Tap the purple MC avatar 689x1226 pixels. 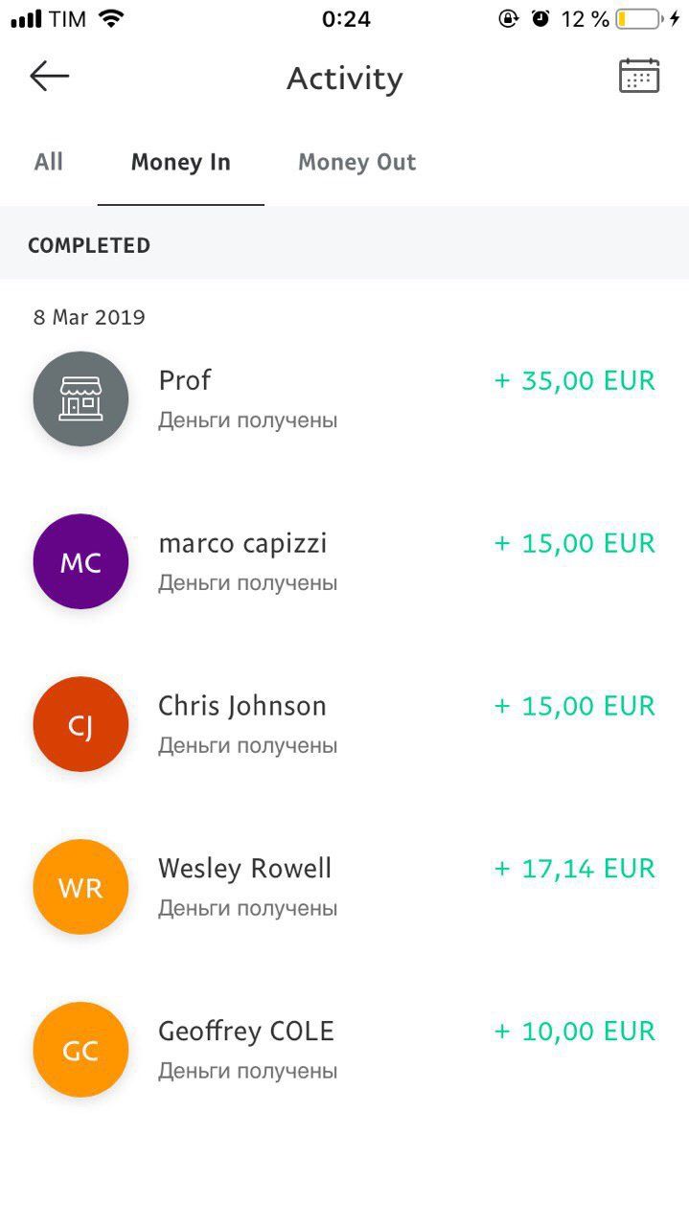(x=80, y=561)
